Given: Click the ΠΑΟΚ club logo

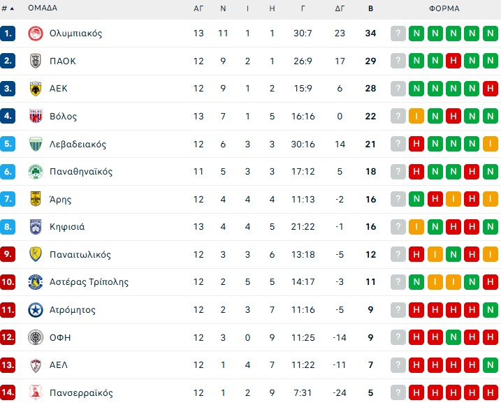Looking at the screenshot, I should [x=36, y=61].
